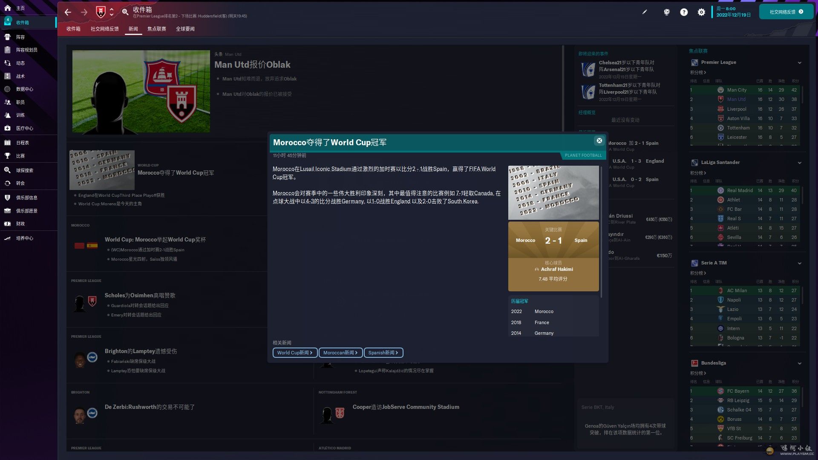Open the Development Centre sidebar icon
The width and height of the screenshot is (818, 460).
click(x=7, y=238)
